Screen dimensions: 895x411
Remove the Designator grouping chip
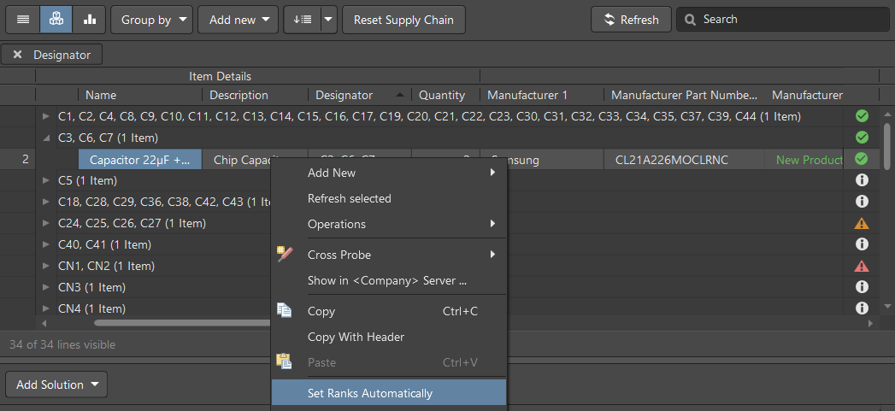click(x=18, y=55)
